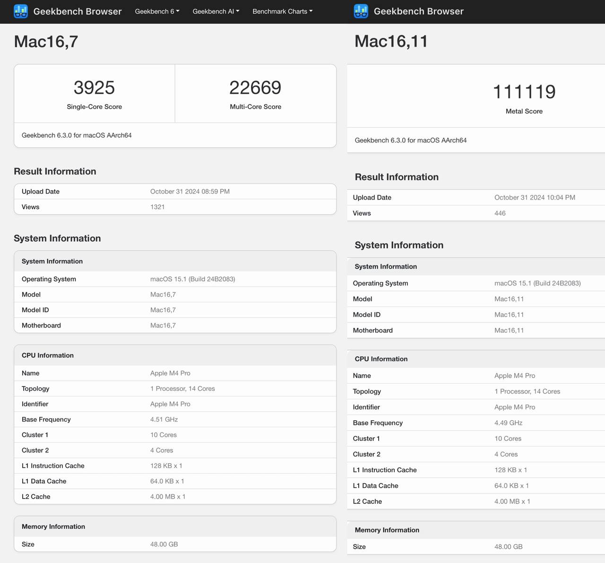The width and height of the screenshot is (605, 563).
Task: Click Mac16,7 Cluster 1 value 10 Cores
Action: tap(164, 435)
